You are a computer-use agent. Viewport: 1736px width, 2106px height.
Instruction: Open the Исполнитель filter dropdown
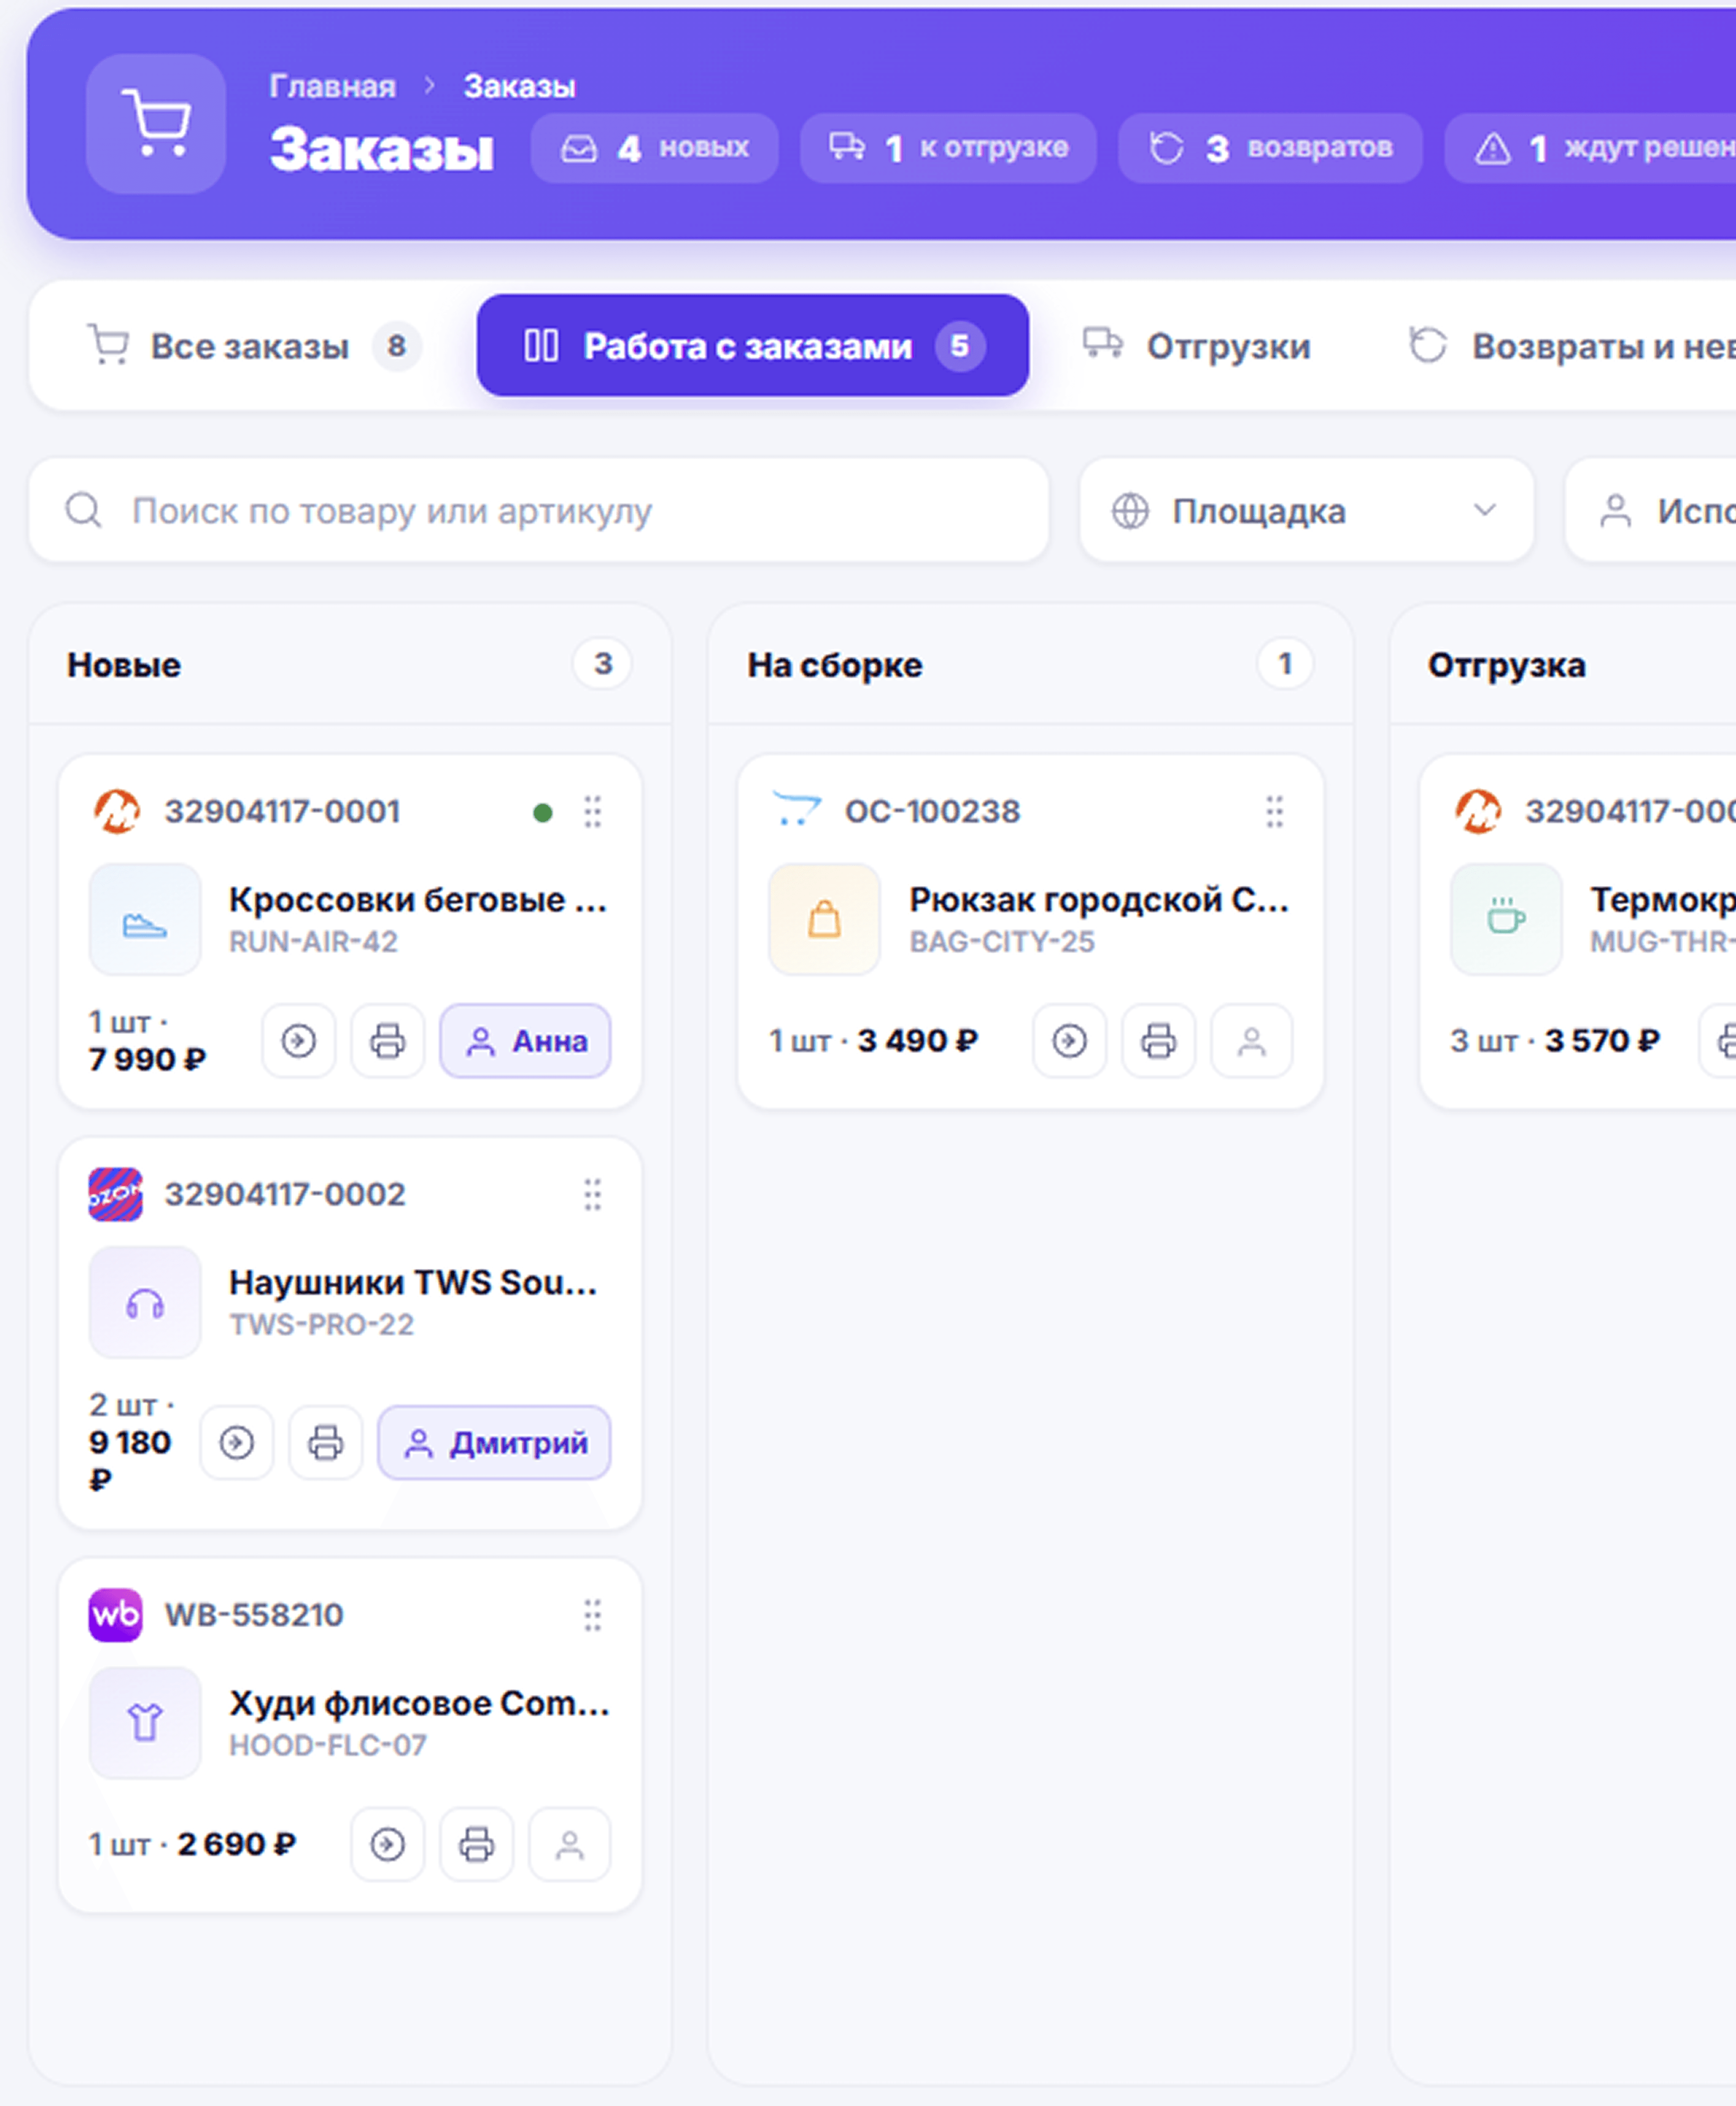pyautogui.click(x=1650, y=510)
